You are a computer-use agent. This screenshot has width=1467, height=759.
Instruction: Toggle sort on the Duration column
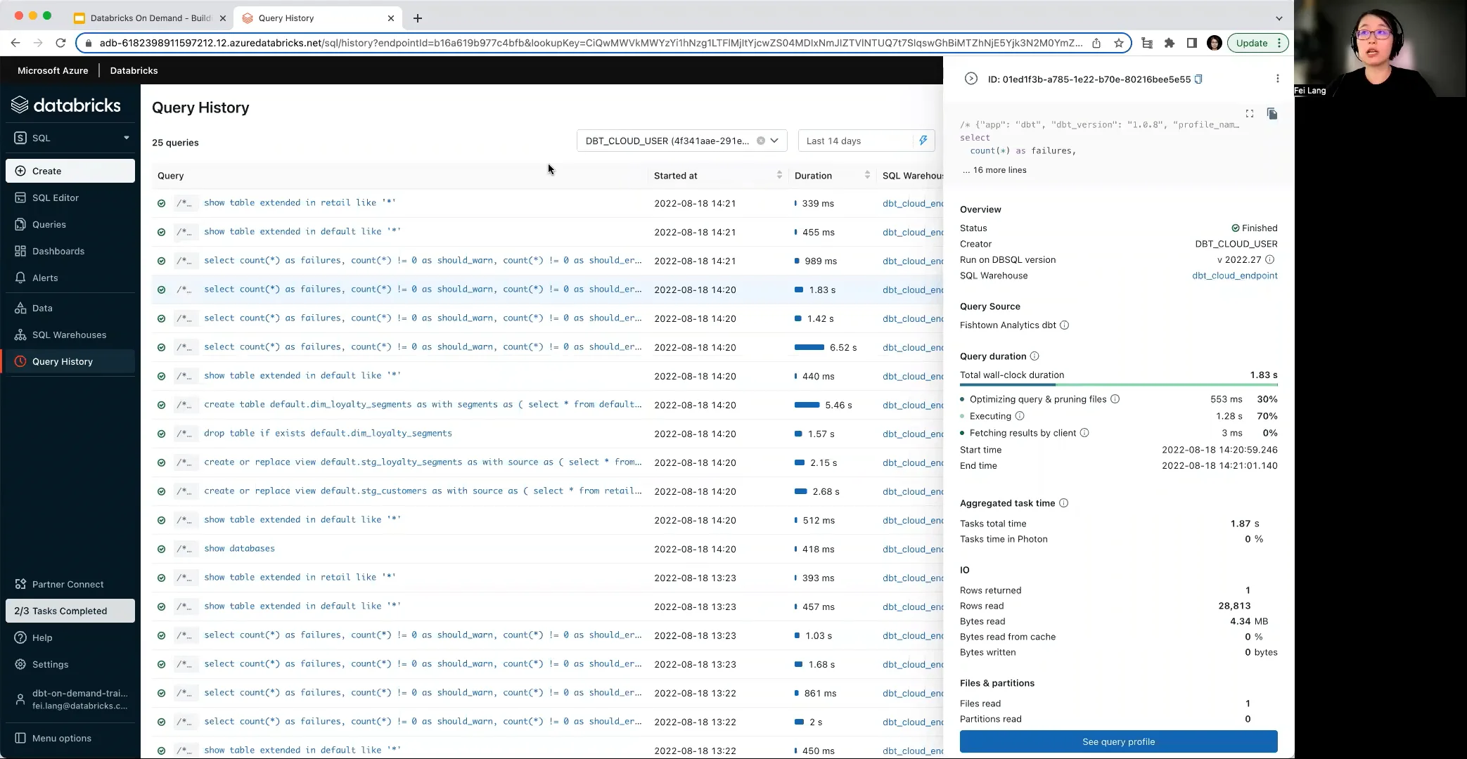pyautogui.click(x=866, y=175)
